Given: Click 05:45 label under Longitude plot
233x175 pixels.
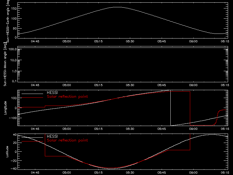Looking at the screenshot, I should [x=162, y=129].
